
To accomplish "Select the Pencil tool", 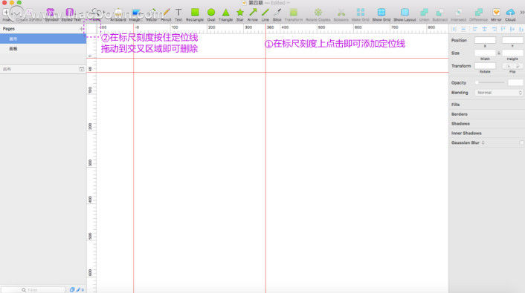I will [x=166, y=15].
